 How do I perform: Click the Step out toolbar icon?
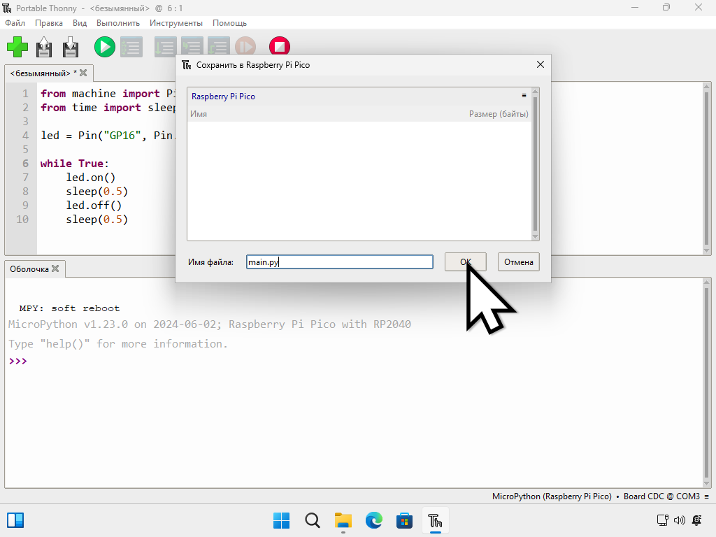(219, 47)
